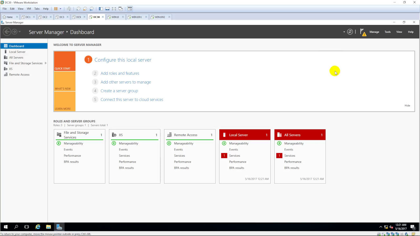Click Add roles and features link

click(x=120, y=73)
